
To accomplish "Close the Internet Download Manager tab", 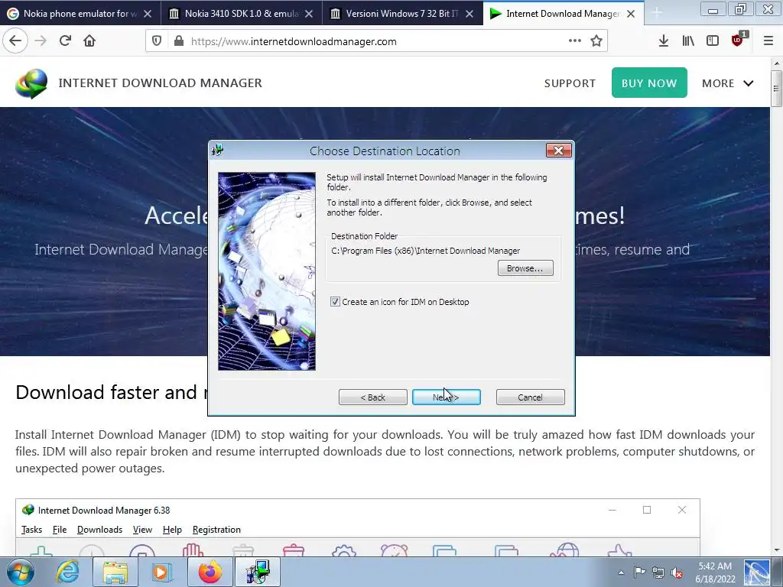I will pyautogui.click(x=631, y=14).
